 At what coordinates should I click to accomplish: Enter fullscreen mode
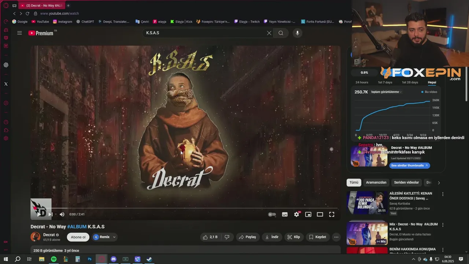pos(332,214)
